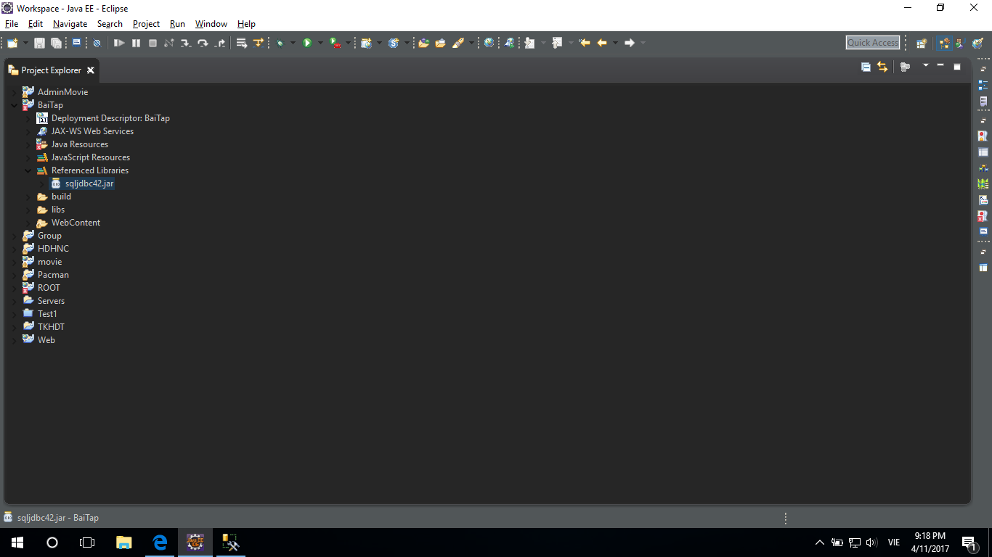Click the Forward navigation arrow
Viewport: 992px width, 557px height.
(x=630, y=43)
